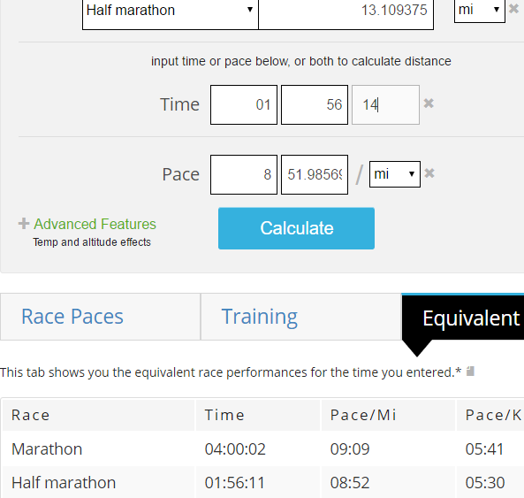Clear the Time fields with the X icon

[429, 103]
